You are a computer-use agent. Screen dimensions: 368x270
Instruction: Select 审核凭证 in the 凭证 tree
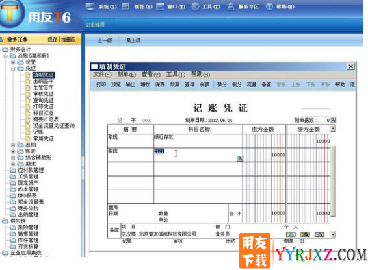43,94
